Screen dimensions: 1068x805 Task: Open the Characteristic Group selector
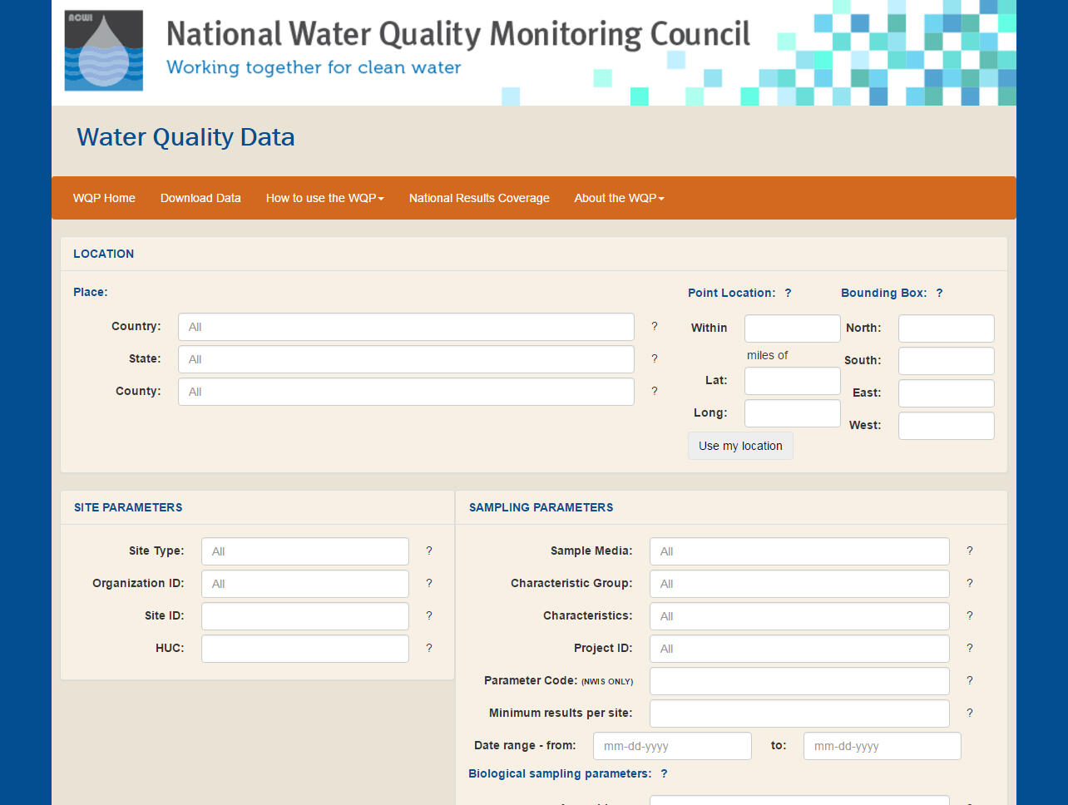[798, 583]
